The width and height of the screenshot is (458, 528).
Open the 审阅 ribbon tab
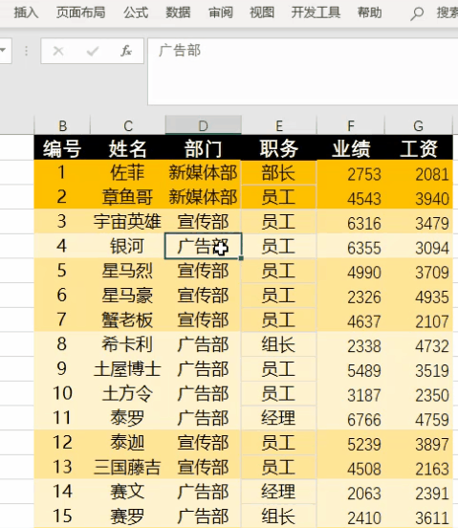tap(221, 12)
